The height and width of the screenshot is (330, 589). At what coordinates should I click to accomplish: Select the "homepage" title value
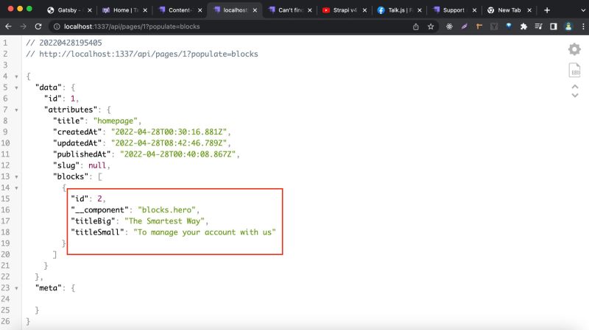(116, 121)
